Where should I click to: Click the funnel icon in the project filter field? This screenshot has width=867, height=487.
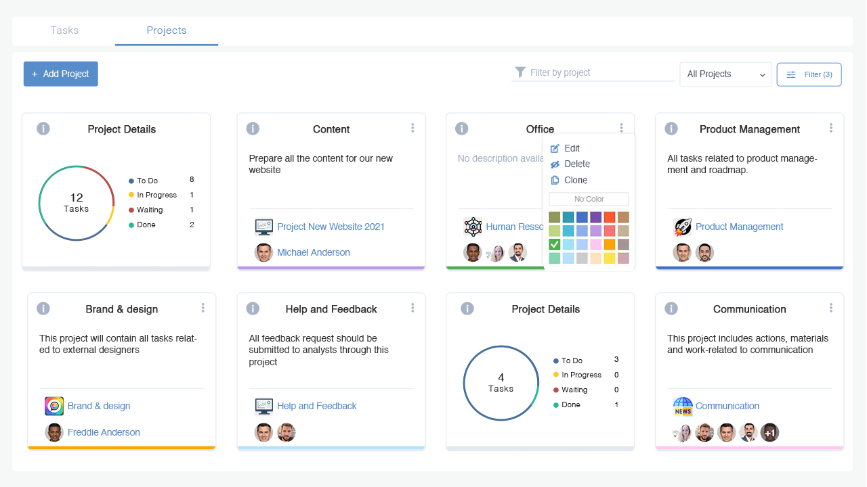[x=520, y=72]
